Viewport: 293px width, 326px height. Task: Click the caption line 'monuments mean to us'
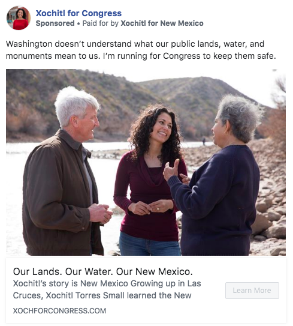point(141,56)
